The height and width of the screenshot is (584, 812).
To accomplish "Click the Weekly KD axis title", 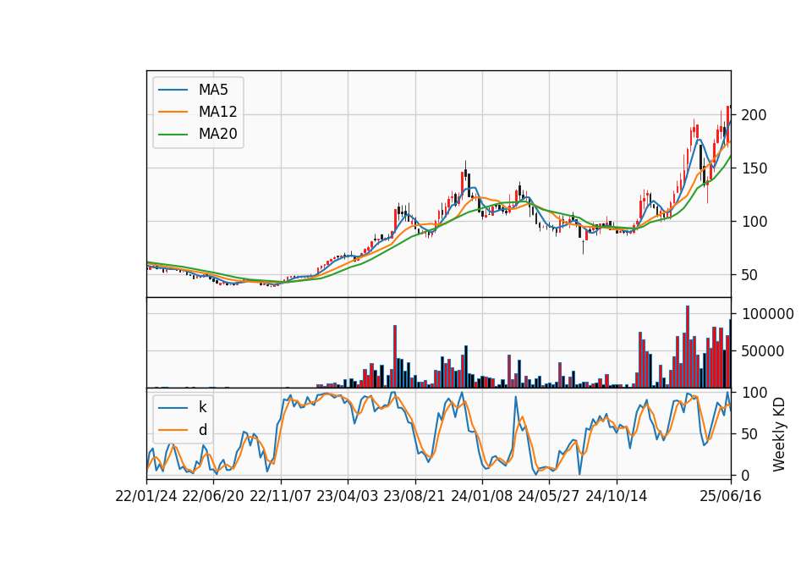I will 779,434.
